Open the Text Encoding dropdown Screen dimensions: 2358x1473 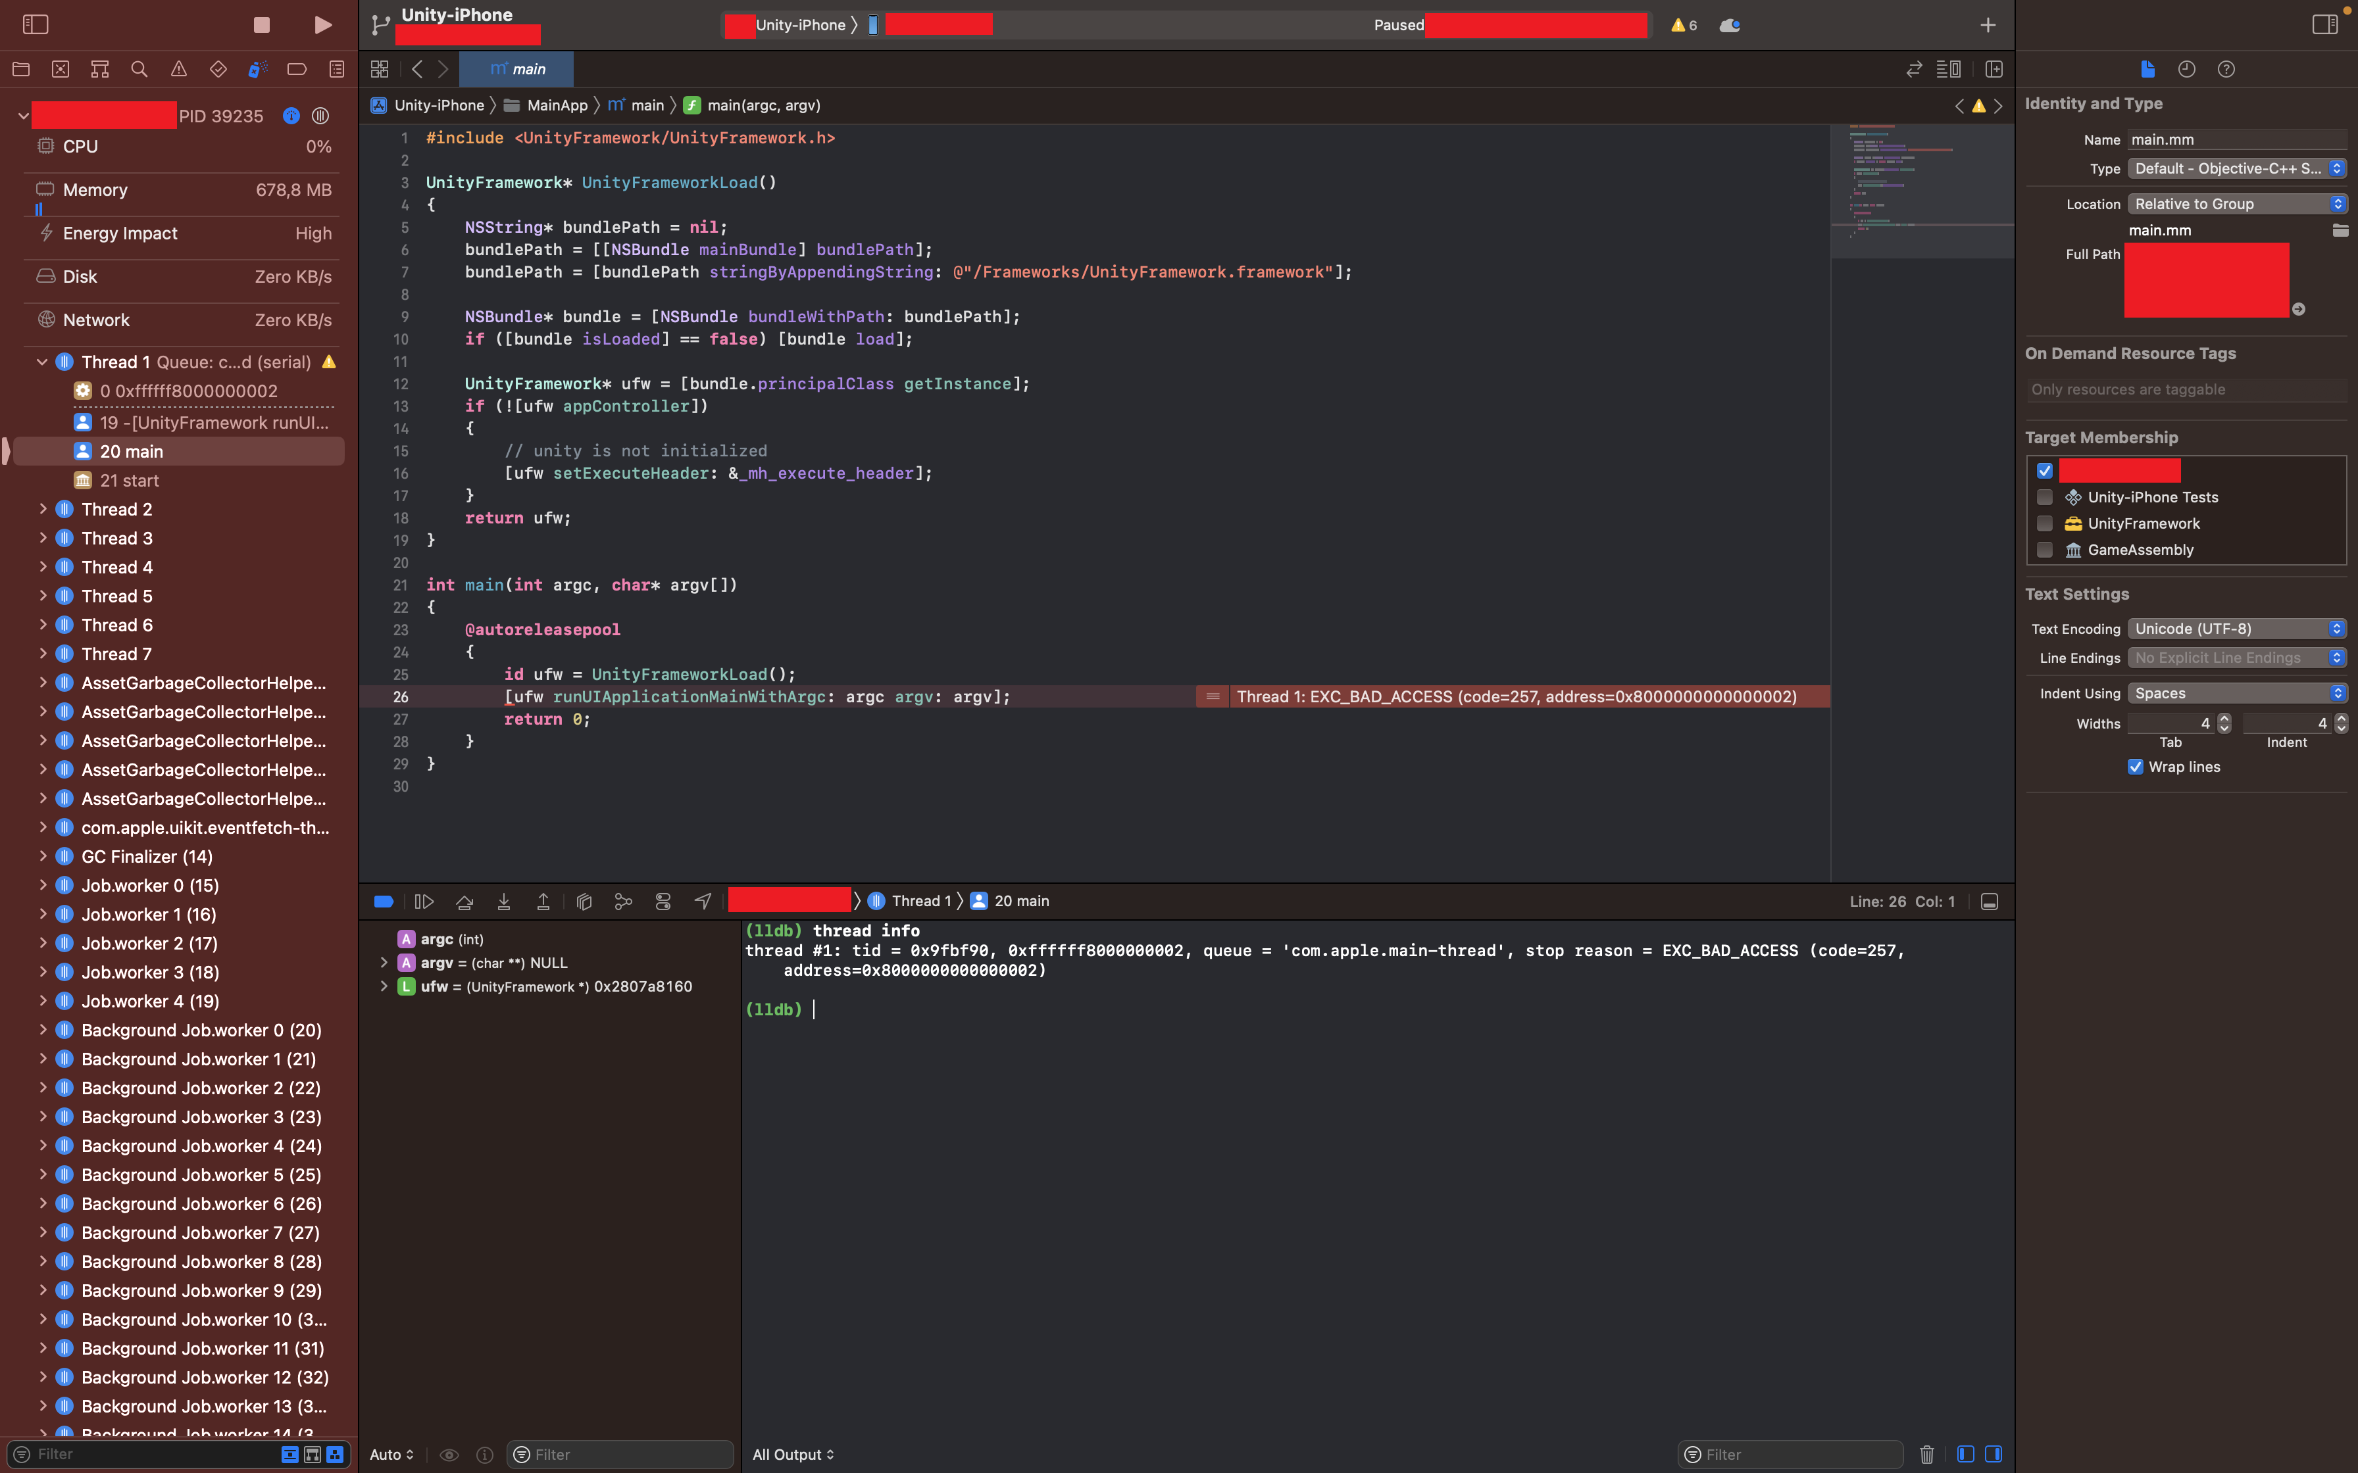(x=2236, y=629)
